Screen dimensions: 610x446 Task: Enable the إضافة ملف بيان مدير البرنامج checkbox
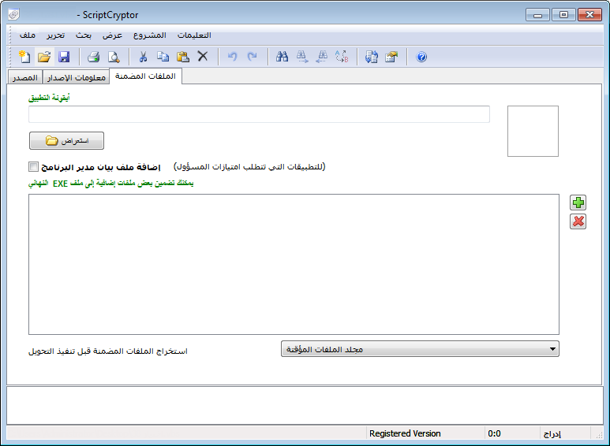(x=33, y=167)
